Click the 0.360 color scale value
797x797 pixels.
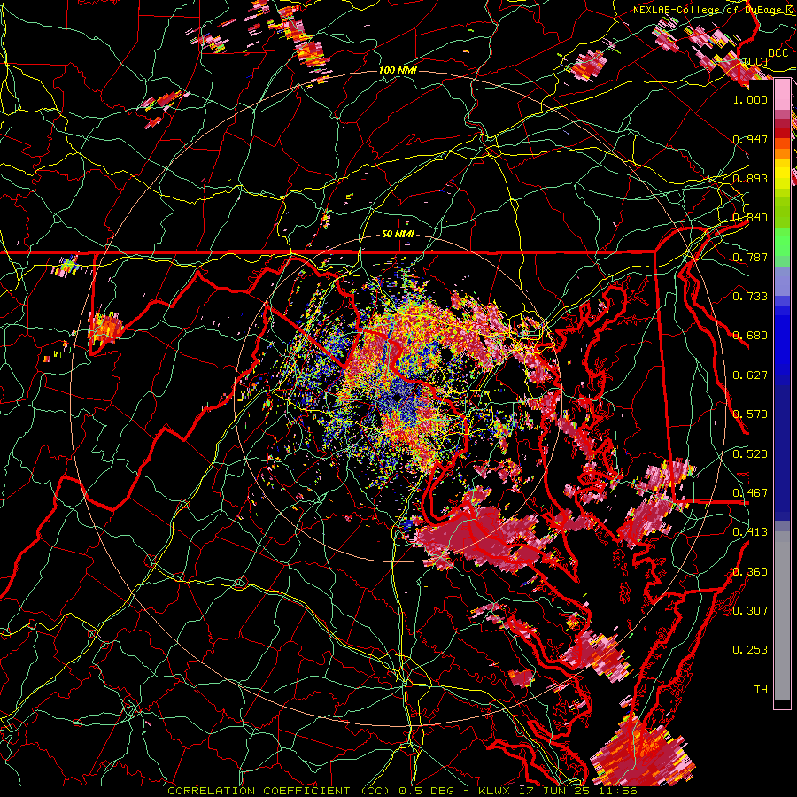pyautogui.click(x=750, y=572)
